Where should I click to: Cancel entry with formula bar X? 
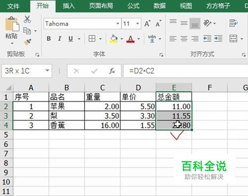(x=76, y=71)
